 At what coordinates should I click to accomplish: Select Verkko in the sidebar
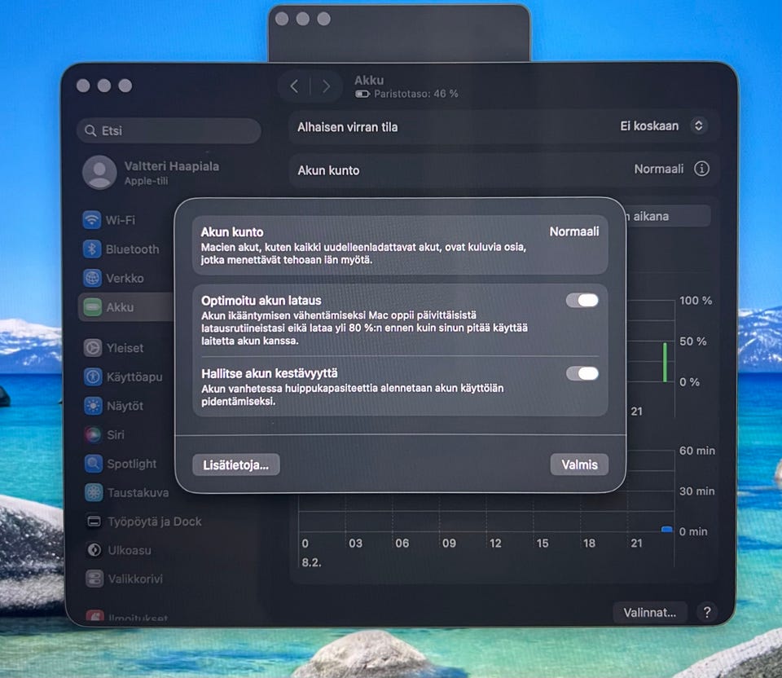tap(125, 278)
